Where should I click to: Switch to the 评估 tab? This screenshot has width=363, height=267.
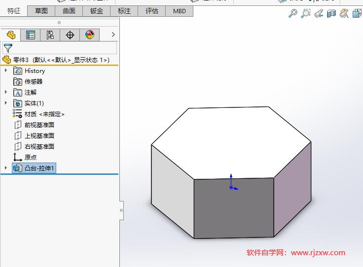click(152, 11)
